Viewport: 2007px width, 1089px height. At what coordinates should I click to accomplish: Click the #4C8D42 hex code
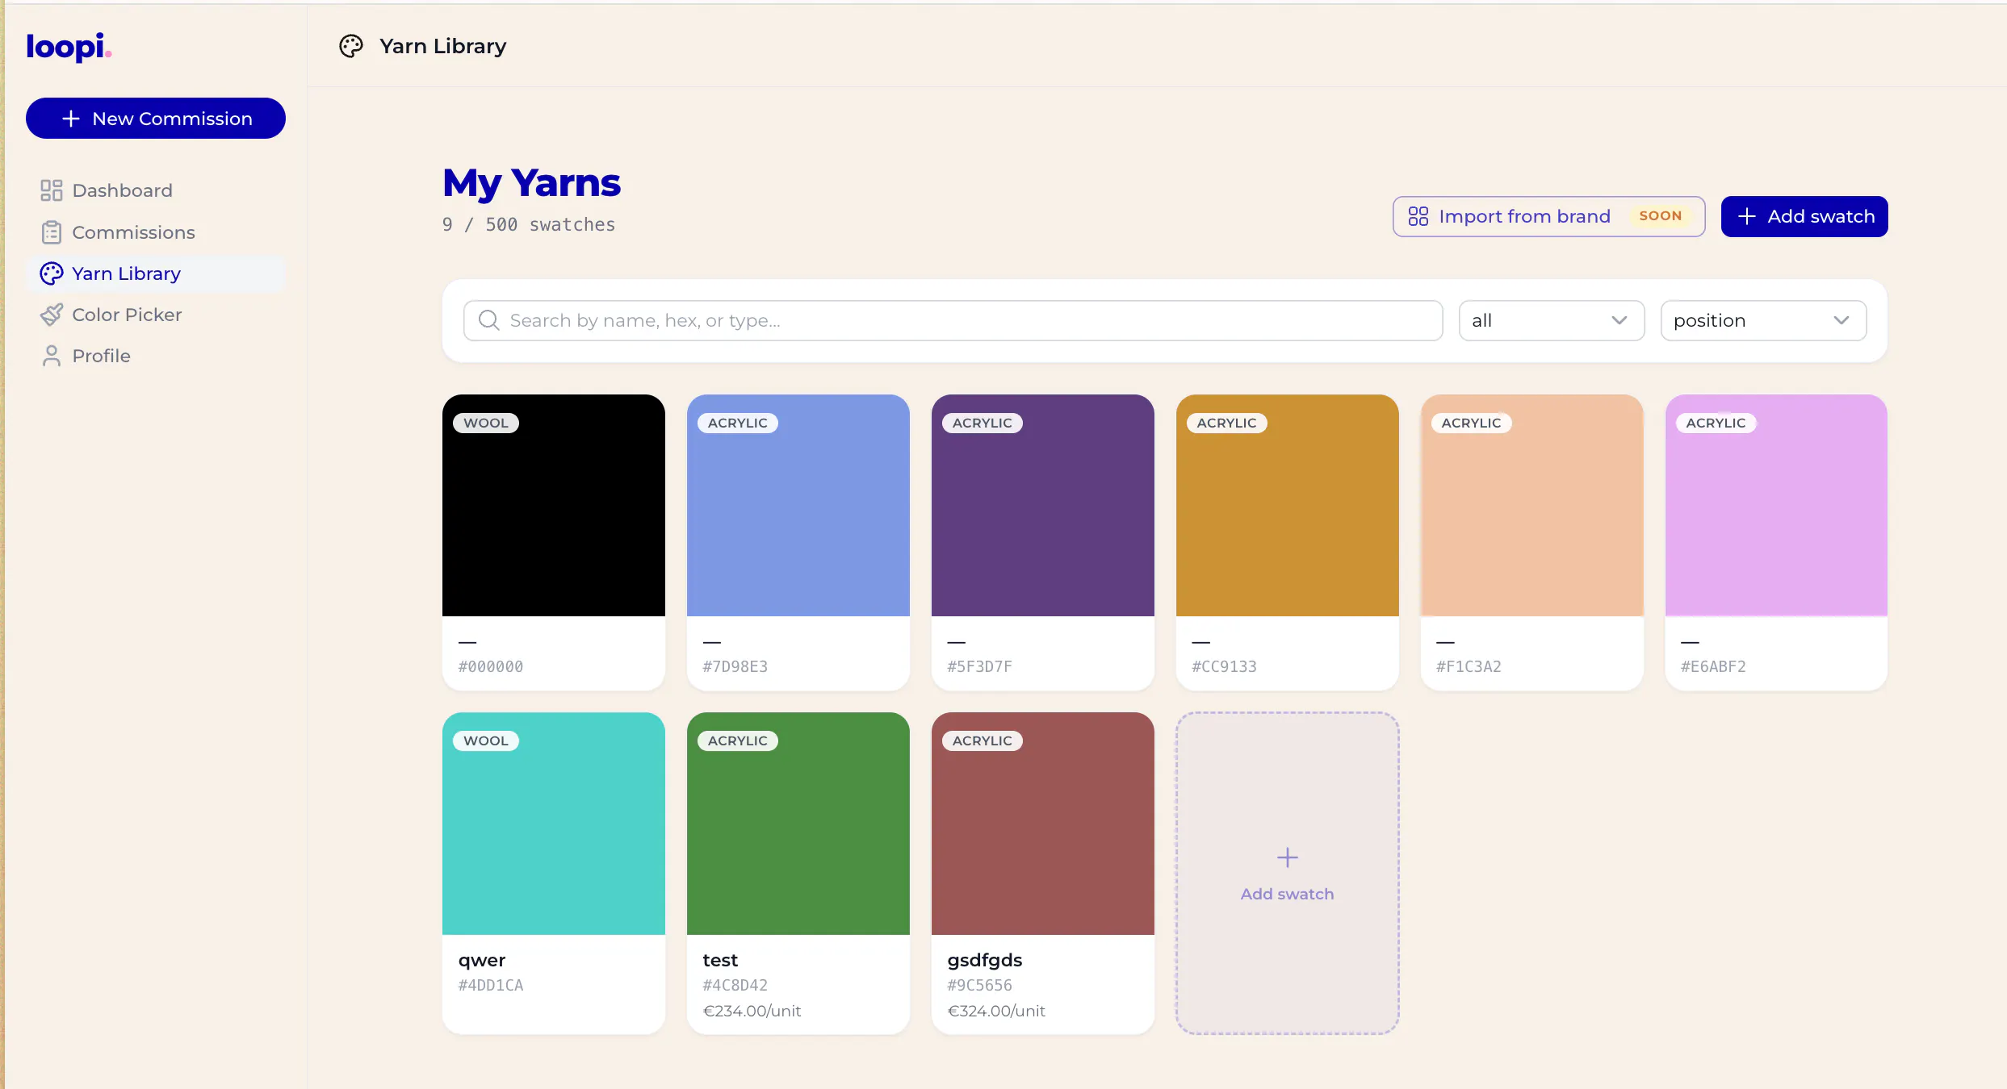735,985
